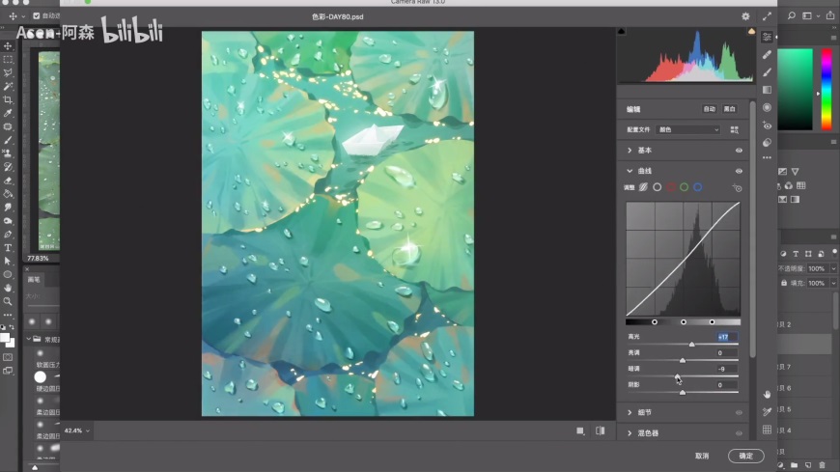Open fill 100% dropdown in Layers panel

(x=833, y=283)
